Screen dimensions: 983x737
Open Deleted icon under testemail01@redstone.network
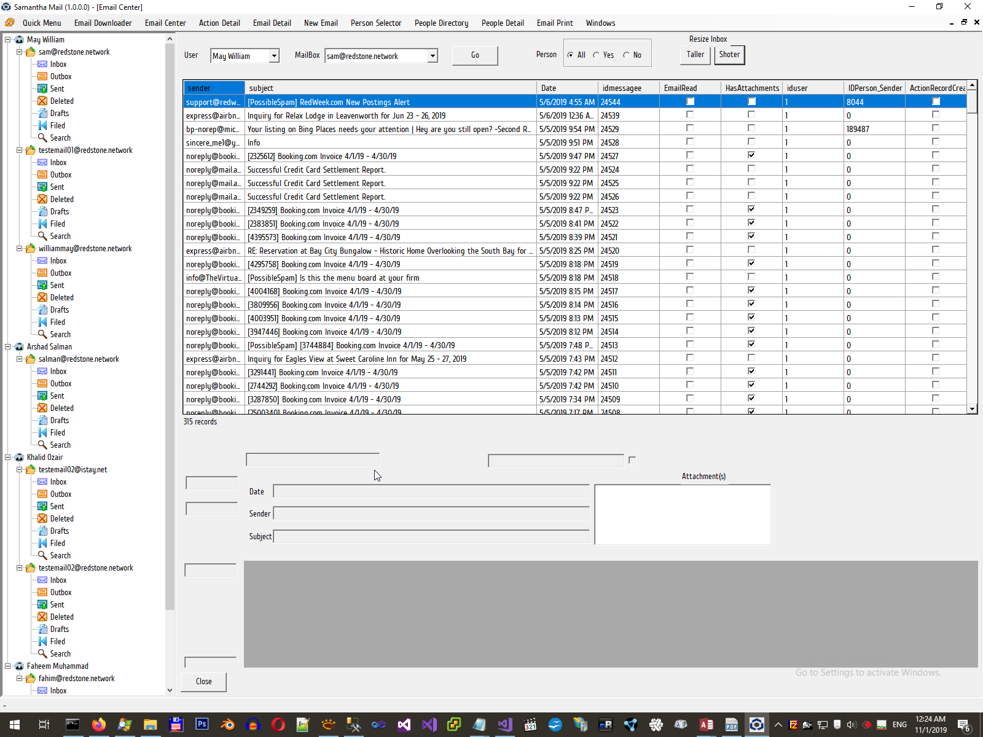pyautogui.click(x=42, y=199)
